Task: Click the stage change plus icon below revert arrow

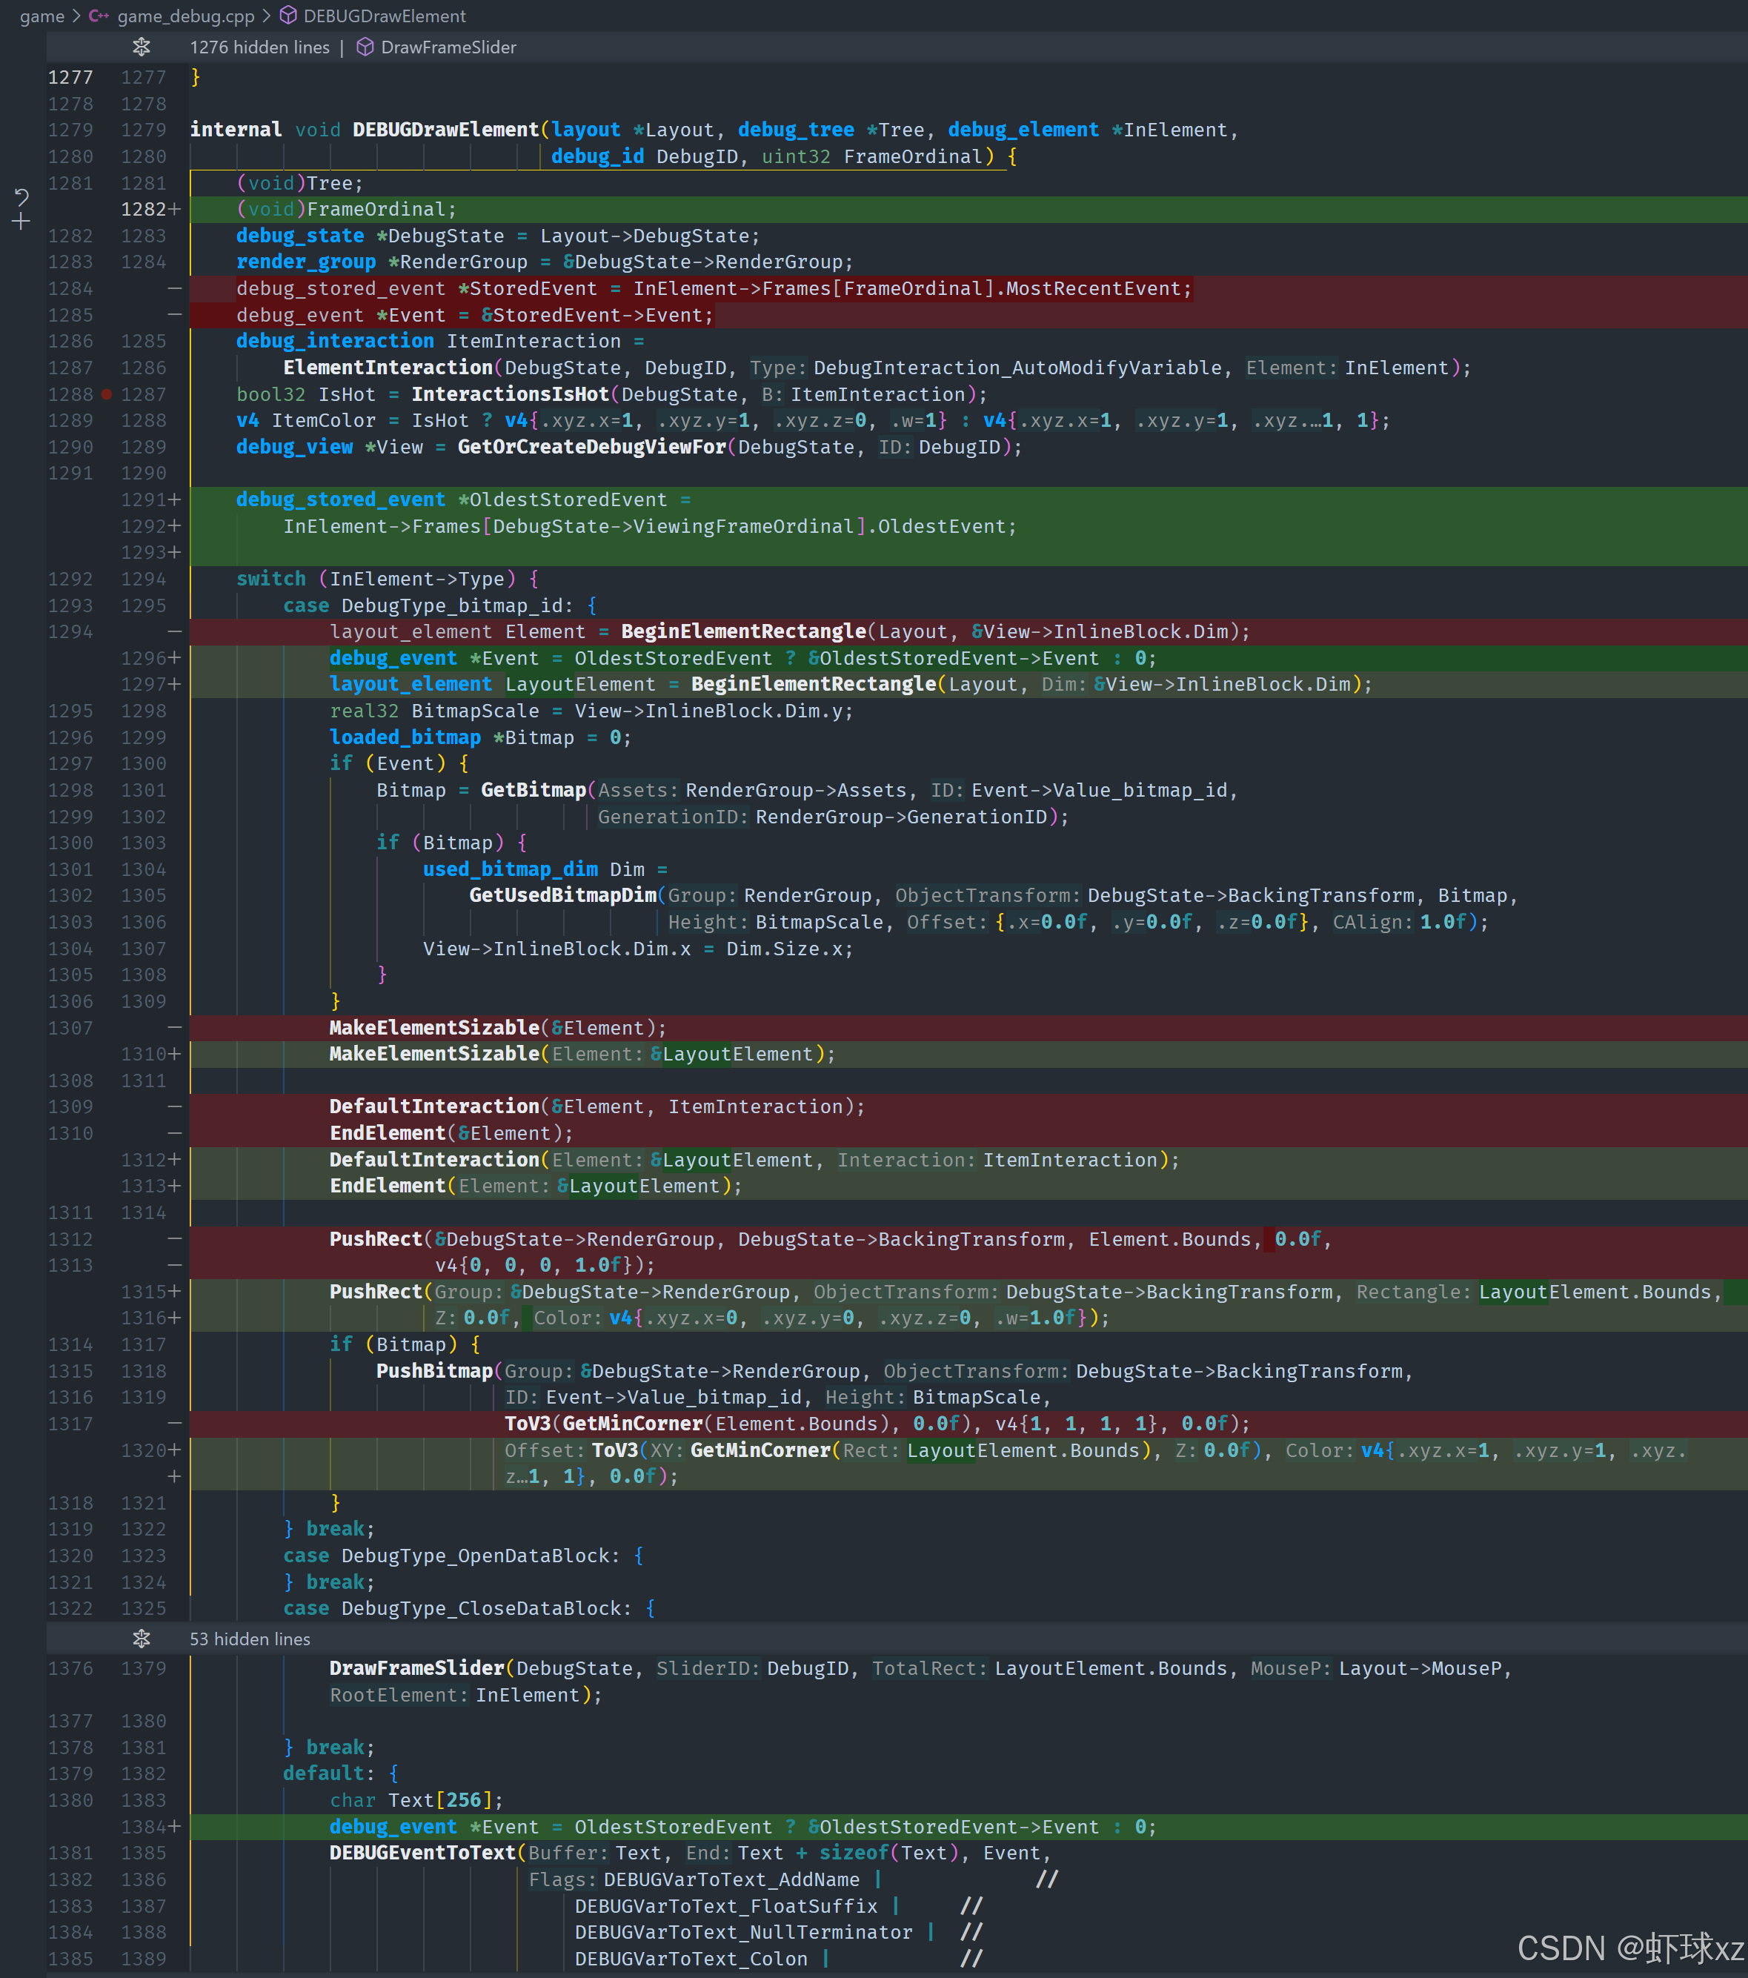Action: click(21, 222)
